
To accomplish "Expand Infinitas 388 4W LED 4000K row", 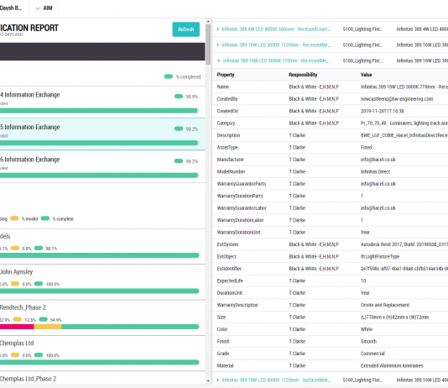I will click(x=218, y=29).
